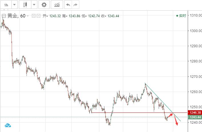Click the 1290.00 price axis label
The image size is (202, 132).
coord(196,46)
